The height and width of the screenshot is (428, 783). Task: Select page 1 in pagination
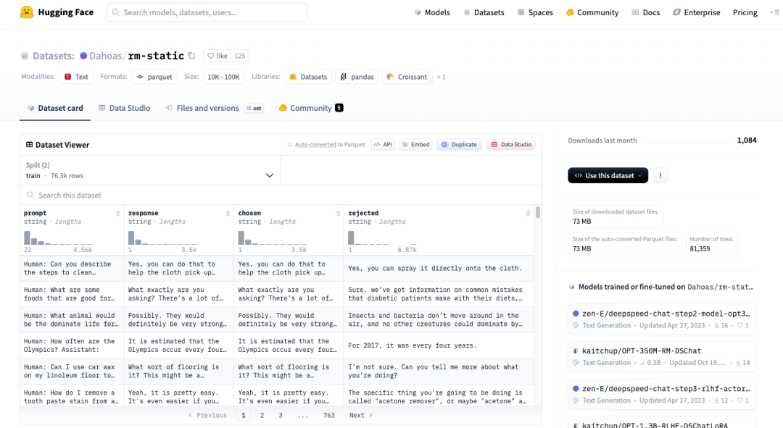243,415
